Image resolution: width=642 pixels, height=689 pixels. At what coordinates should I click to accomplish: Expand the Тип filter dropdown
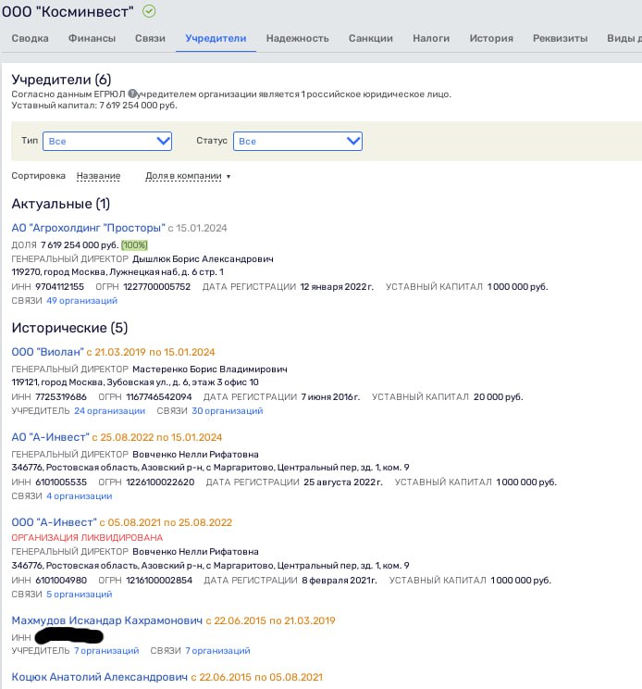[107, 141]
